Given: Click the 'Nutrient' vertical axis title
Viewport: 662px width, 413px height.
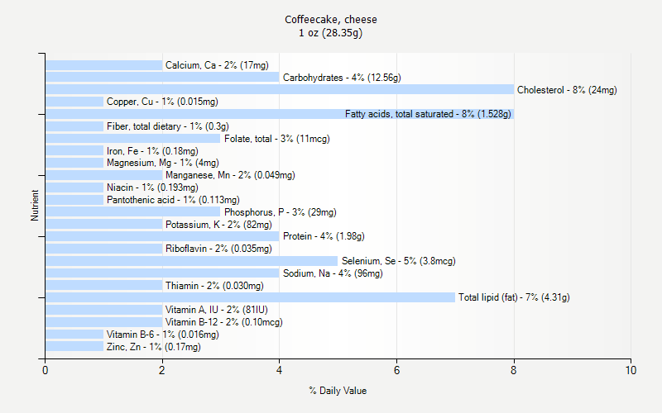Looking at the screenshot, I should tap(35, 206).
